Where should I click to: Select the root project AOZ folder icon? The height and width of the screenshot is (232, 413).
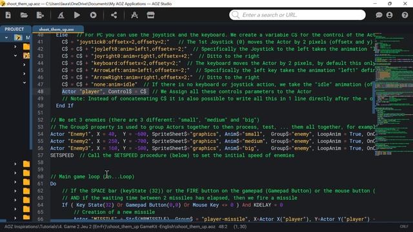click(18, 37)
